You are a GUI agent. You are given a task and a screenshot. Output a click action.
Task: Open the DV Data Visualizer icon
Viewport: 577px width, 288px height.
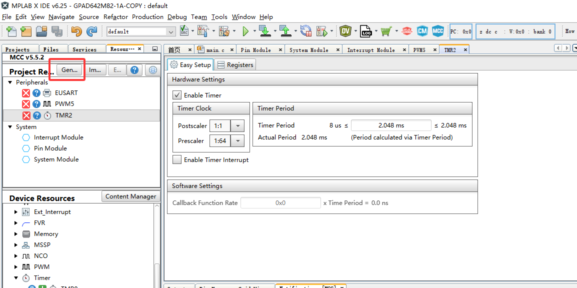(345, 31)
